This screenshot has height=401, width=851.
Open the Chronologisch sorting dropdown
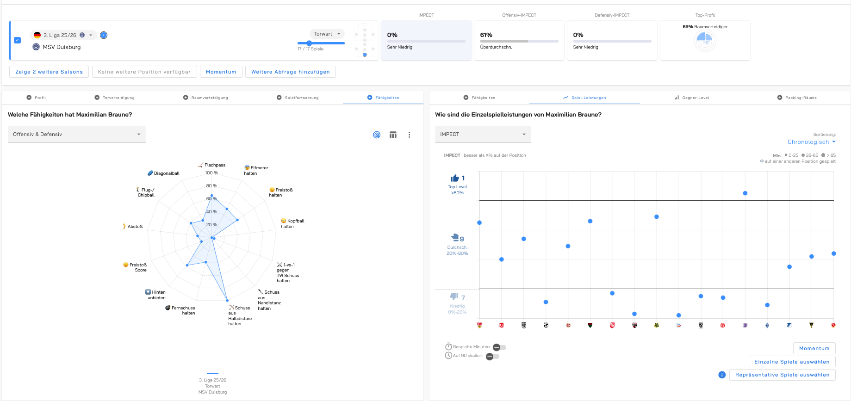point(811,142)
